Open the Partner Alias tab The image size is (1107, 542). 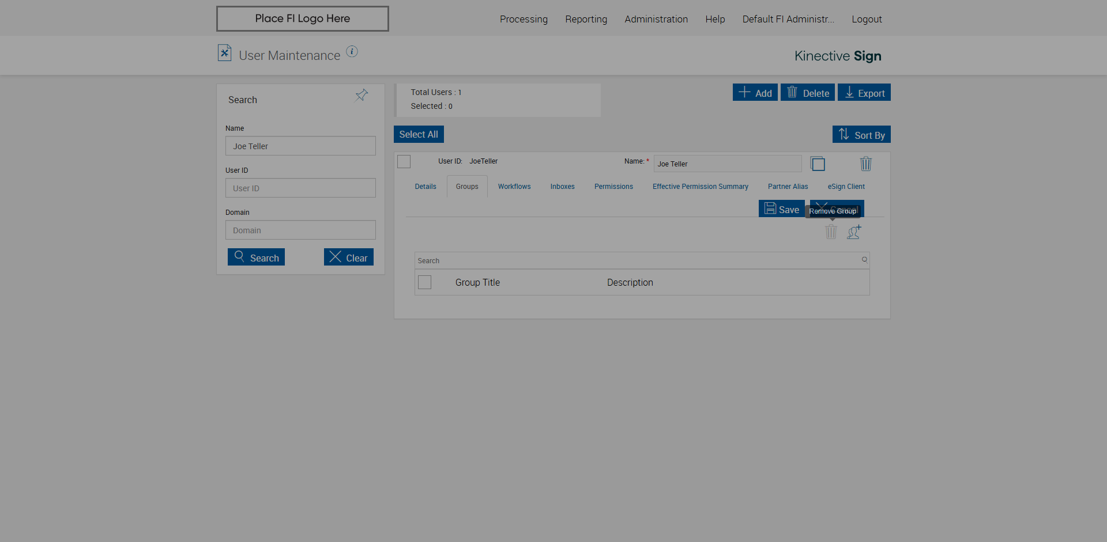pos(788,187)
